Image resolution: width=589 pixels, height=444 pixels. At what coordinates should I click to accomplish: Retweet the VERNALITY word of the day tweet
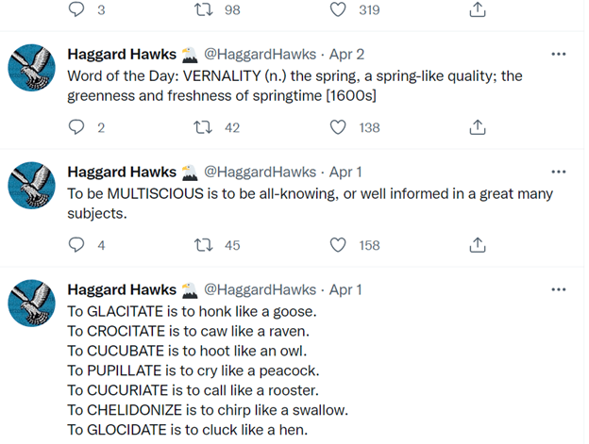tap(201, 127)
